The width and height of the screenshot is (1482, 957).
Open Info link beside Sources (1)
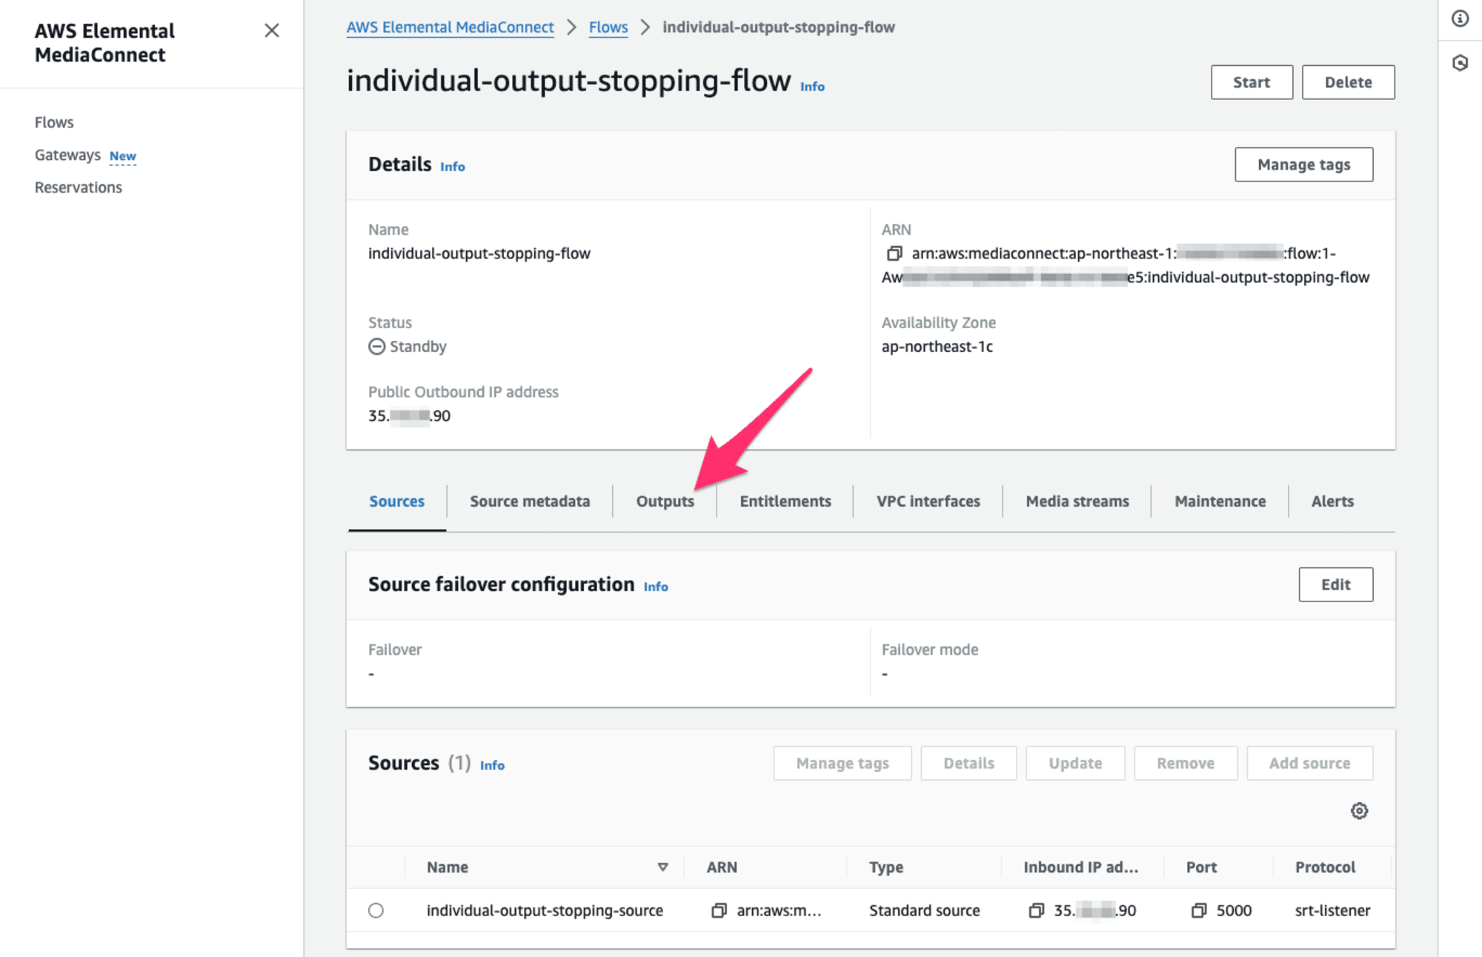pyautogui.click(x=492, y=765)
